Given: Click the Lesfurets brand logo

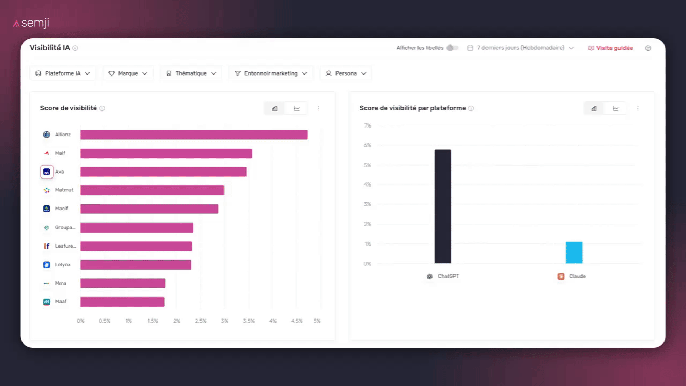Looking at the screenshot, I should [x=47, y=246].
